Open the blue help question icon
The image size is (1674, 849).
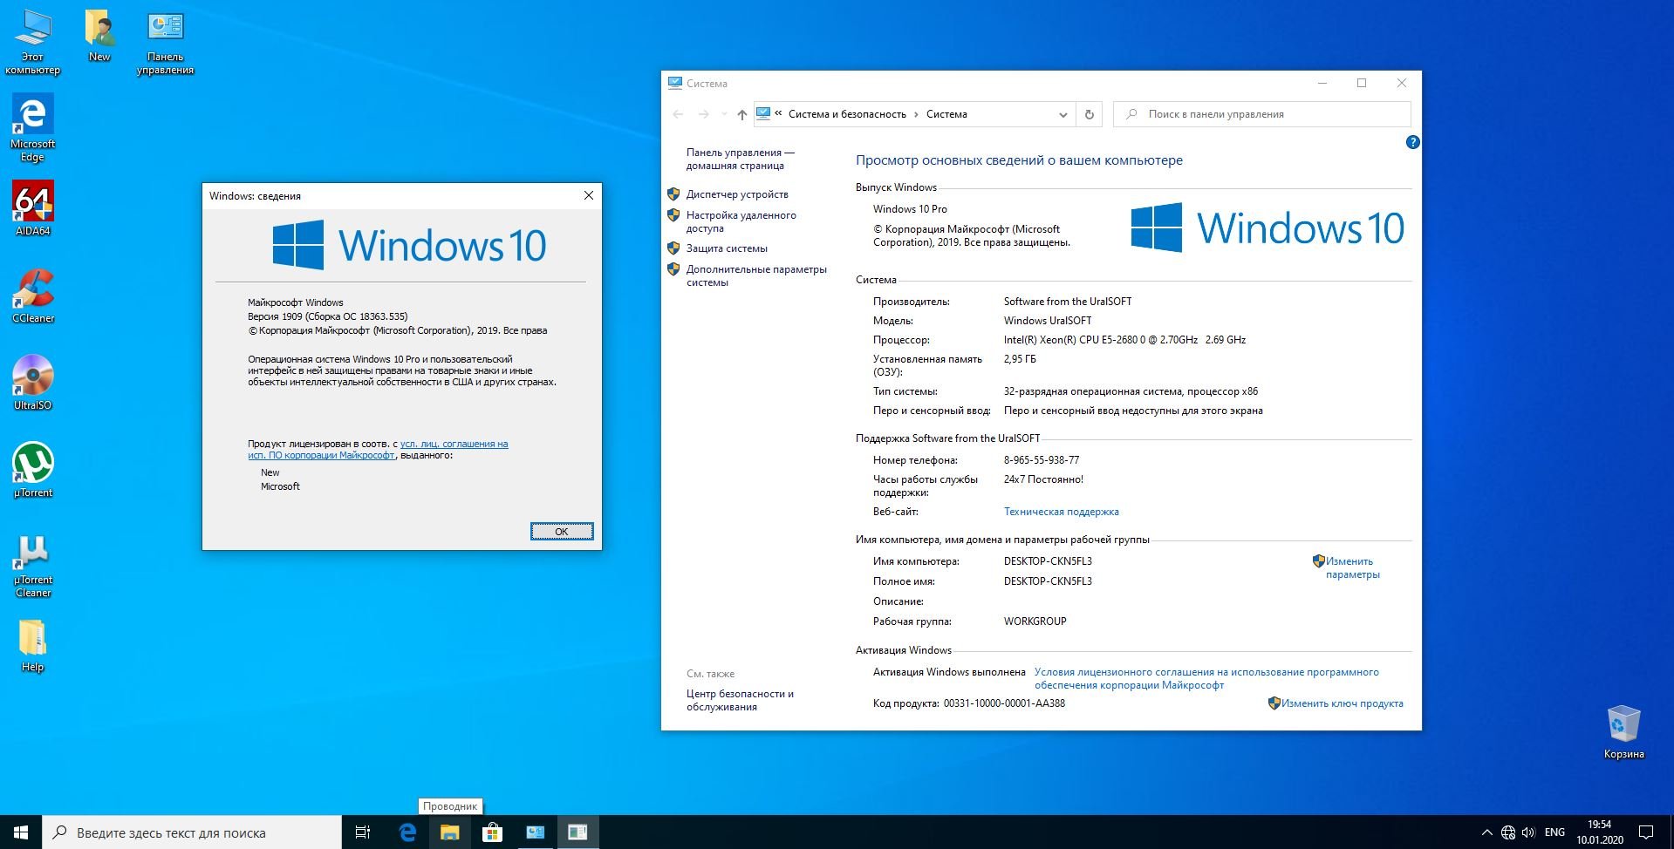point(1412,142)
